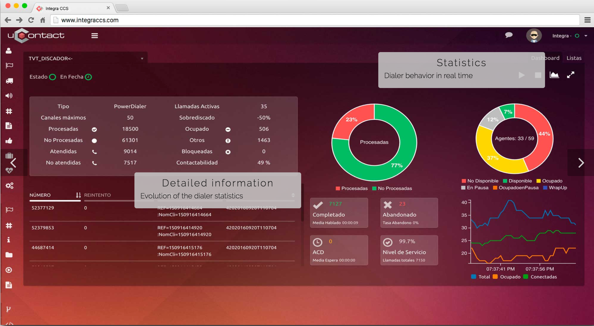Open the ACD media espera card
The width and height of the screenshot is (594, 326).
(x=339, y=250)
